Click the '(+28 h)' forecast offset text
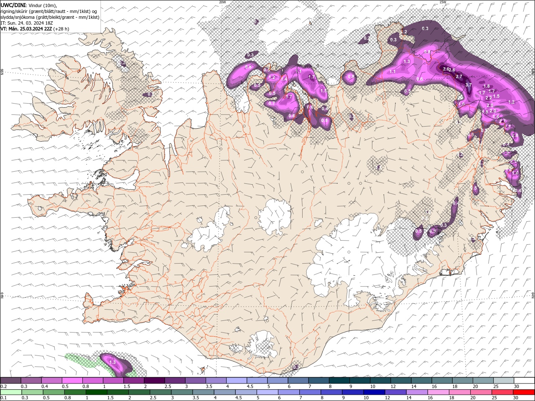The image size is (535, 401). tap(61, 29)
